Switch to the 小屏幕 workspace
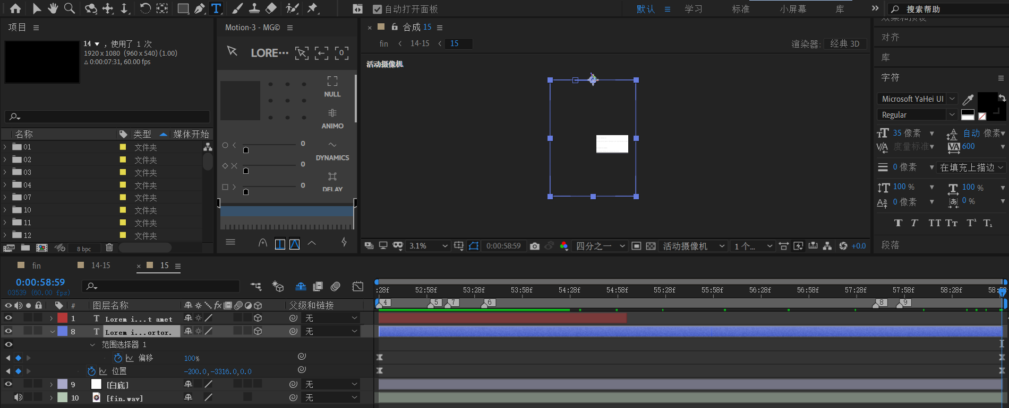This screenshot has width=1009, height=408. (793, 9)
